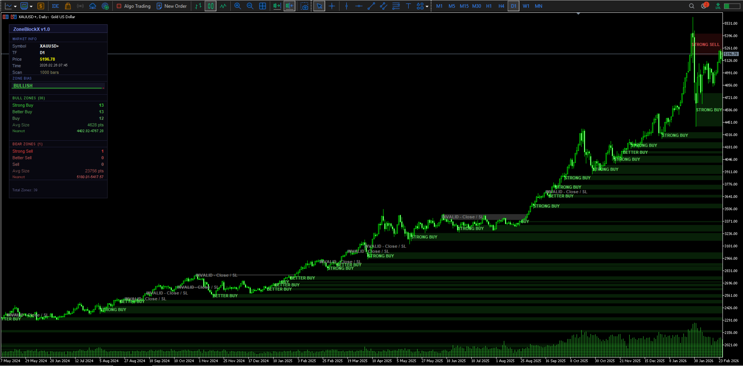This screenshot has height=366, width=743.
Task: Expand the shapes dropdown arrow
Action: coord(427,6)
